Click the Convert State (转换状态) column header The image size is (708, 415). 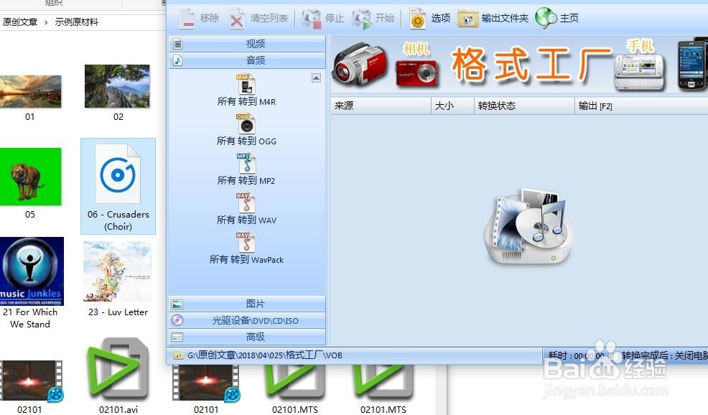click(x=524, y=106)
